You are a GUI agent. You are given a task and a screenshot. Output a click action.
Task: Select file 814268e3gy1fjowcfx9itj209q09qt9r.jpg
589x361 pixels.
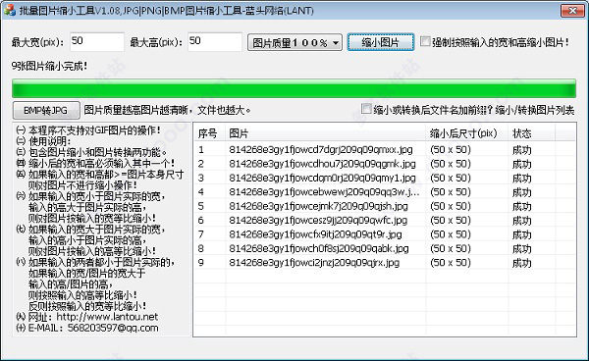point(315,234)
